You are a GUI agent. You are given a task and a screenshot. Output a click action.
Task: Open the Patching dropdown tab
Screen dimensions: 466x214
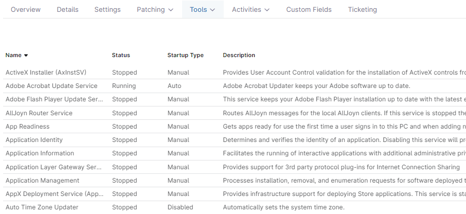tap(155, 10)
